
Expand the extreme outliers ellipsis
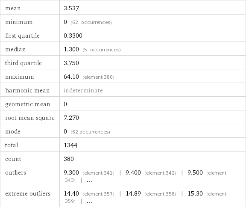coord(90,202)
